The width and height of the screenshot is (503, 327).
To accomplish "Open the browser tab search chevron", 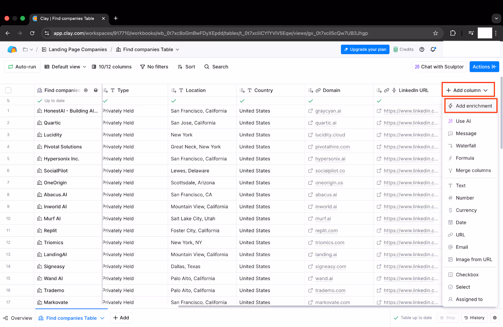I will [x=496, y=19].
